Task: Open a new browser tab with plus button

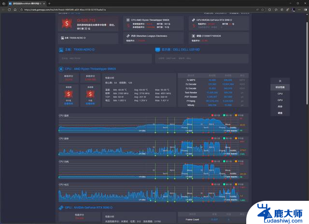Action: [49, 3]
